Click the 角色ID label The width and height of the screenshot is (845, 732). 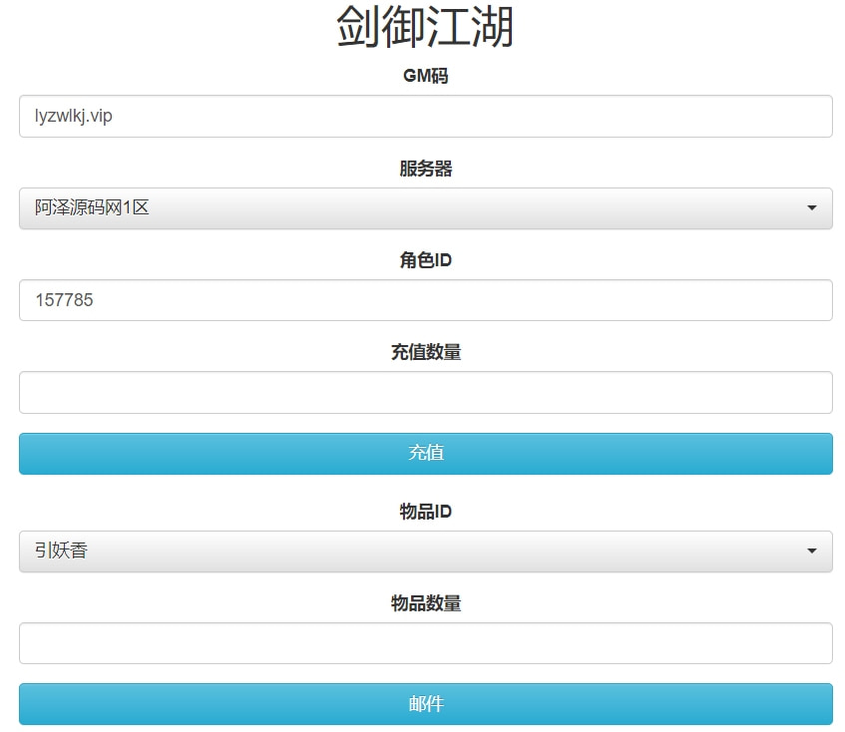tap(425, 260)
